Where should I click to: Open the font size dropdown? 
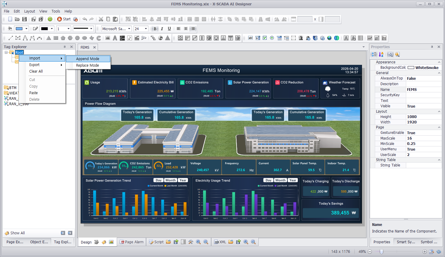(x=146, y=29)
